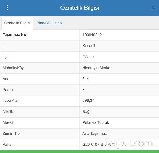Click the Parsel label
Screen dimensions: 159x153
[x=8, y=90]
